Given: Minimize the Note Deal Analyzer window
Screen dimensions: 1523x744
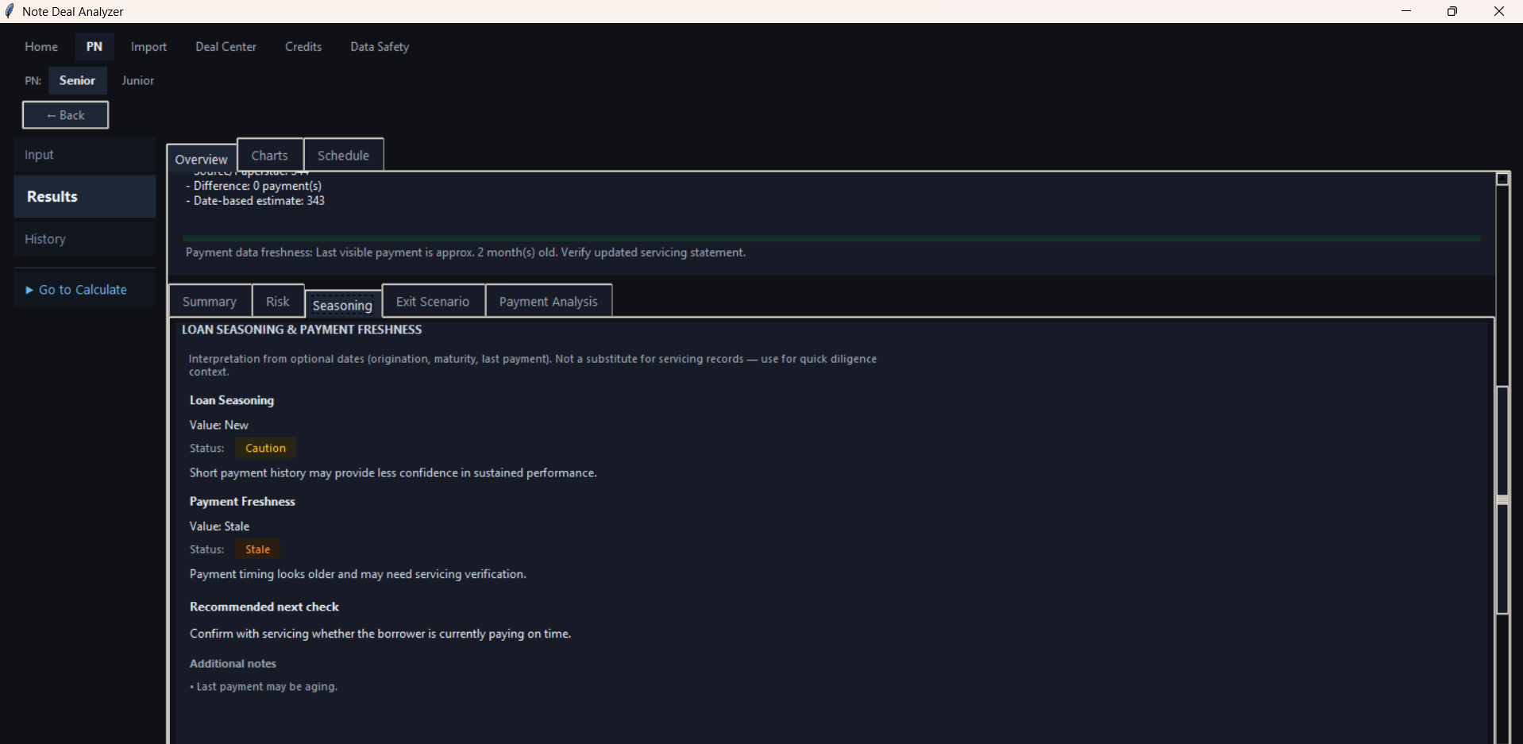Looking at the screenshot, I should click(x=1406, y=11).
